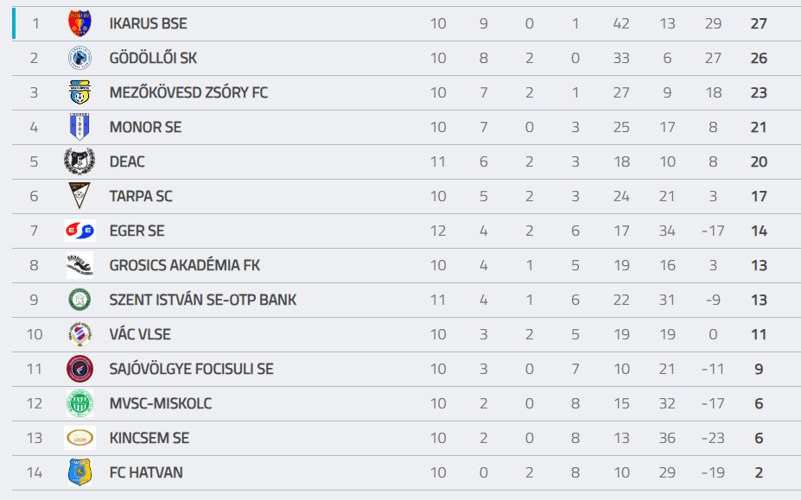The height and width of the screenshot is (500, 801).
Task: Click the Tarpa SC triangle logo
Action: [x=79, y=196]
